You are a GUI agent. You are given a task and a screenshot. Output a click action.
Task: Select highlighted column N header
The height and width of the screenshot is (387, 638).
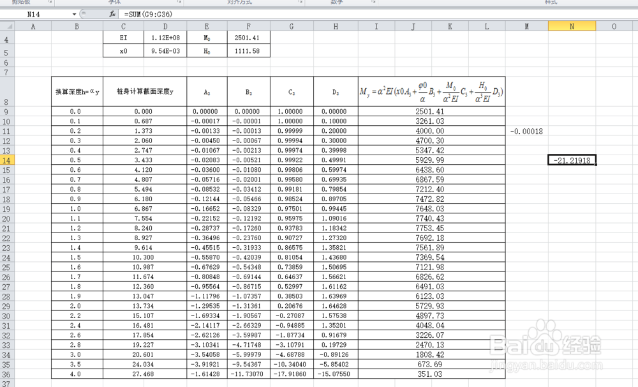(572, 26)
